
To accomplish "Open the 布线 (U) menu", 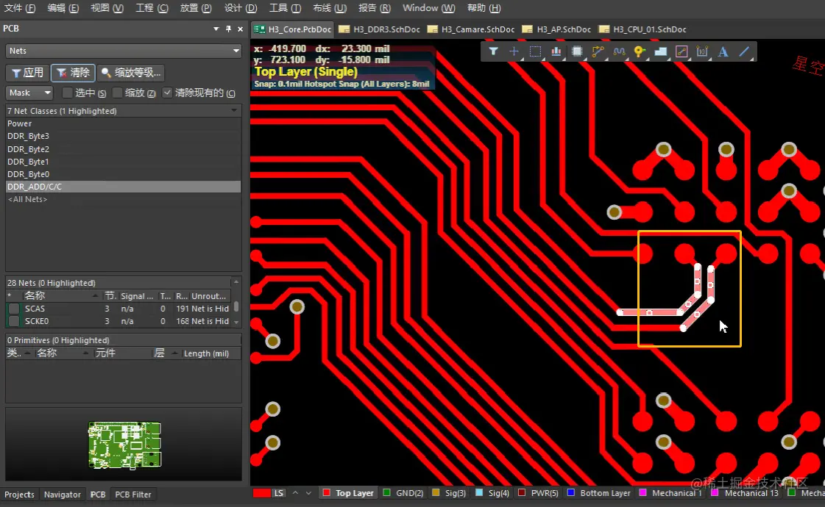I will [330, 8].
